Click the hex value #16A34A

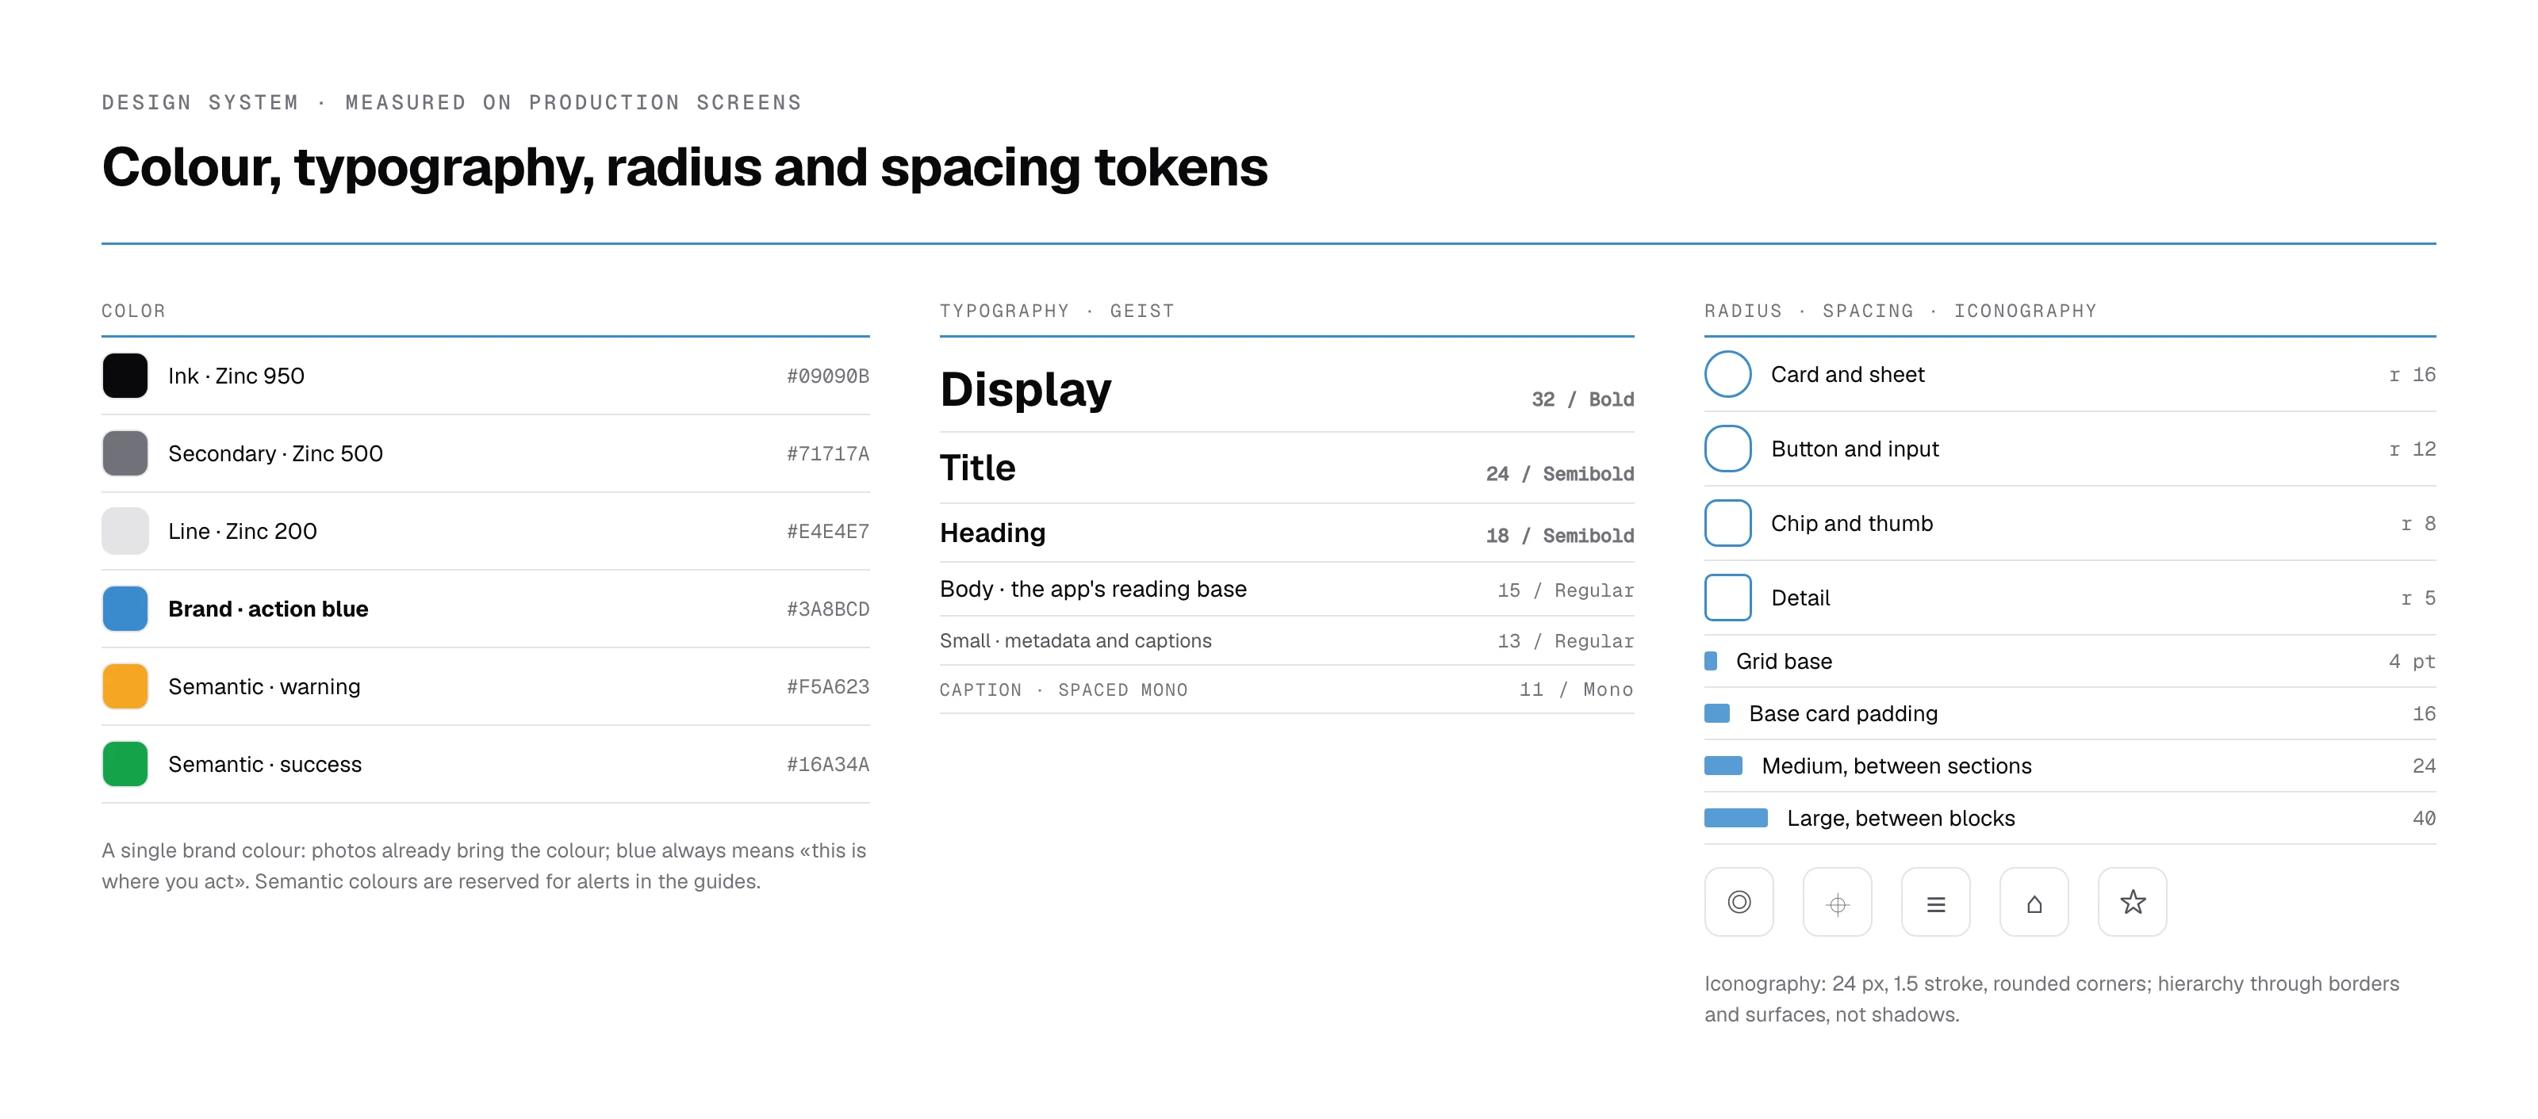827,765
